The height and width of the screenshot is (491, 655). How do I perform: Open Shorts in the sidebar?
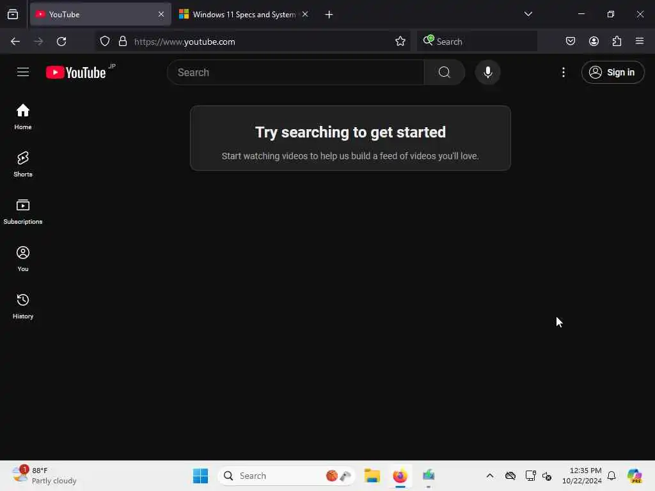coord(23,164)
